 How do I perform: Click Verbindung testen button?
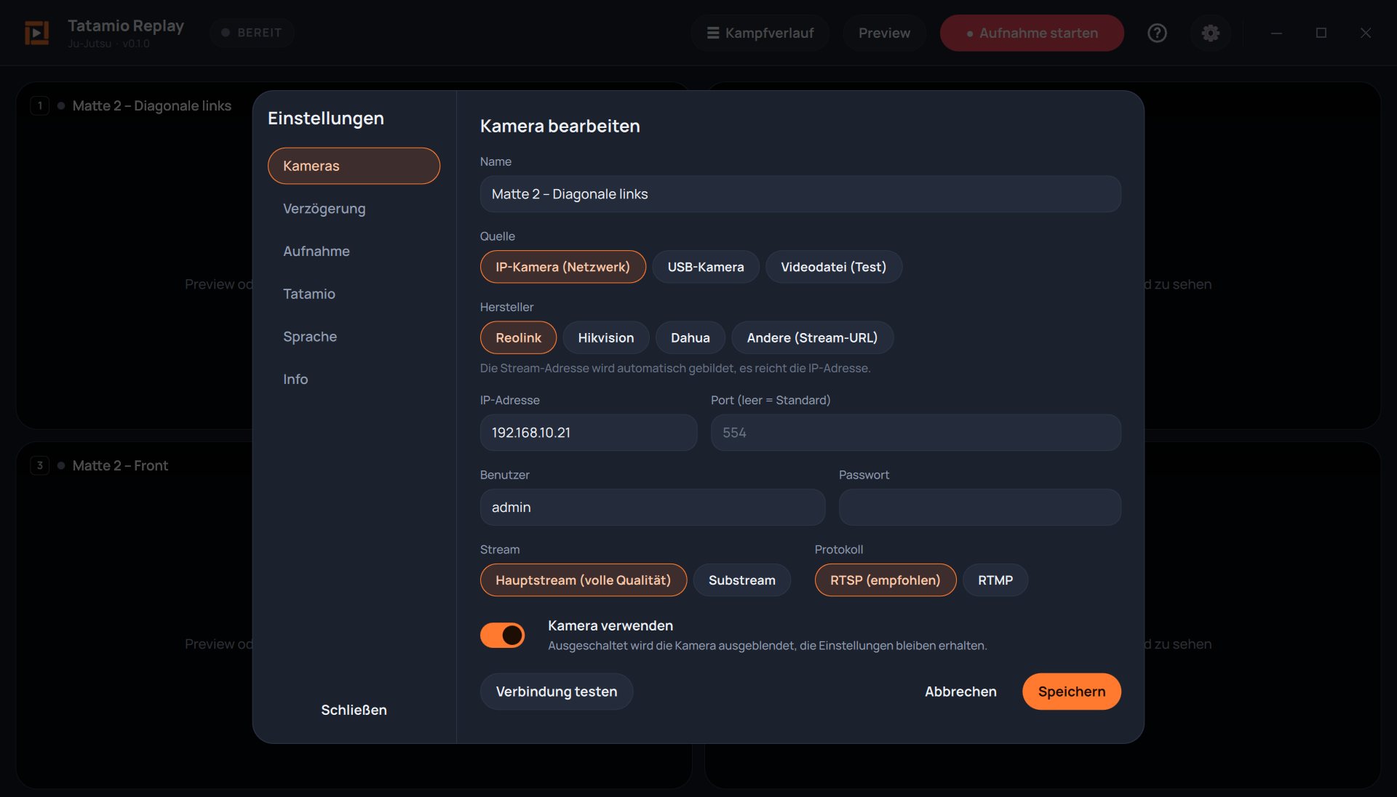click(x=557, y=692)
